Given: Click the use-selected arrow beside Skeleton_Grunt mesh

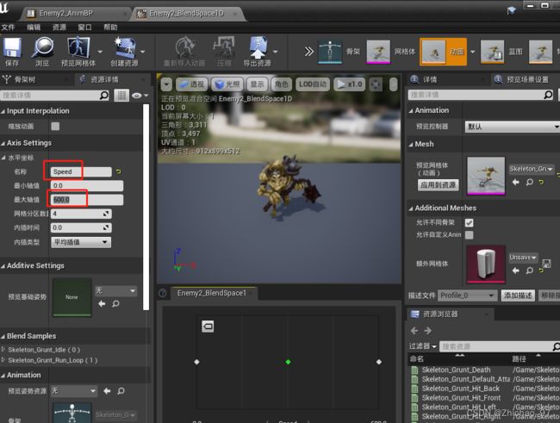Looking at the screenshot, I should pyautogui.click(x=516, y=182).
